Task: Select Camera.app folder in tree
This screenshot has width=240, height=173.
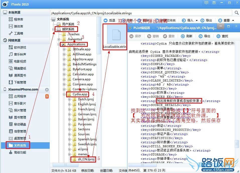Action: 82,79
